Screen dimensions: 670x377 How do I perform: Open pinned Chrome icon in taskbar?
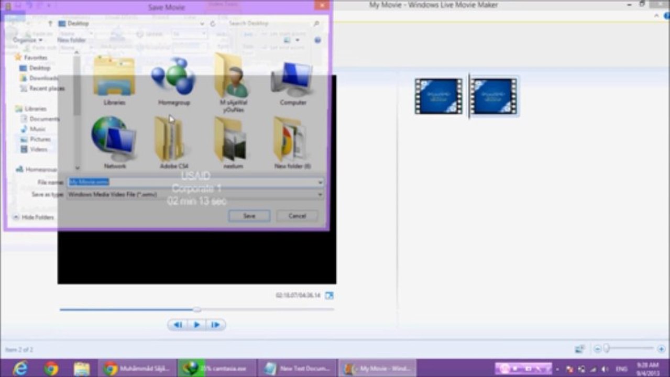(x=51, y=369)
